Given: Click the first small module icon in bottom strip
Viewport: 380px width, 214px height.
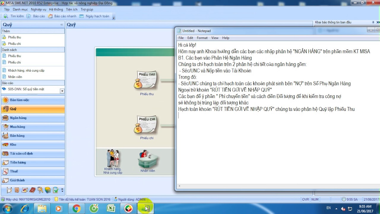Looking at the screenshot, I should pyautogui.click(x=9, y=190).
